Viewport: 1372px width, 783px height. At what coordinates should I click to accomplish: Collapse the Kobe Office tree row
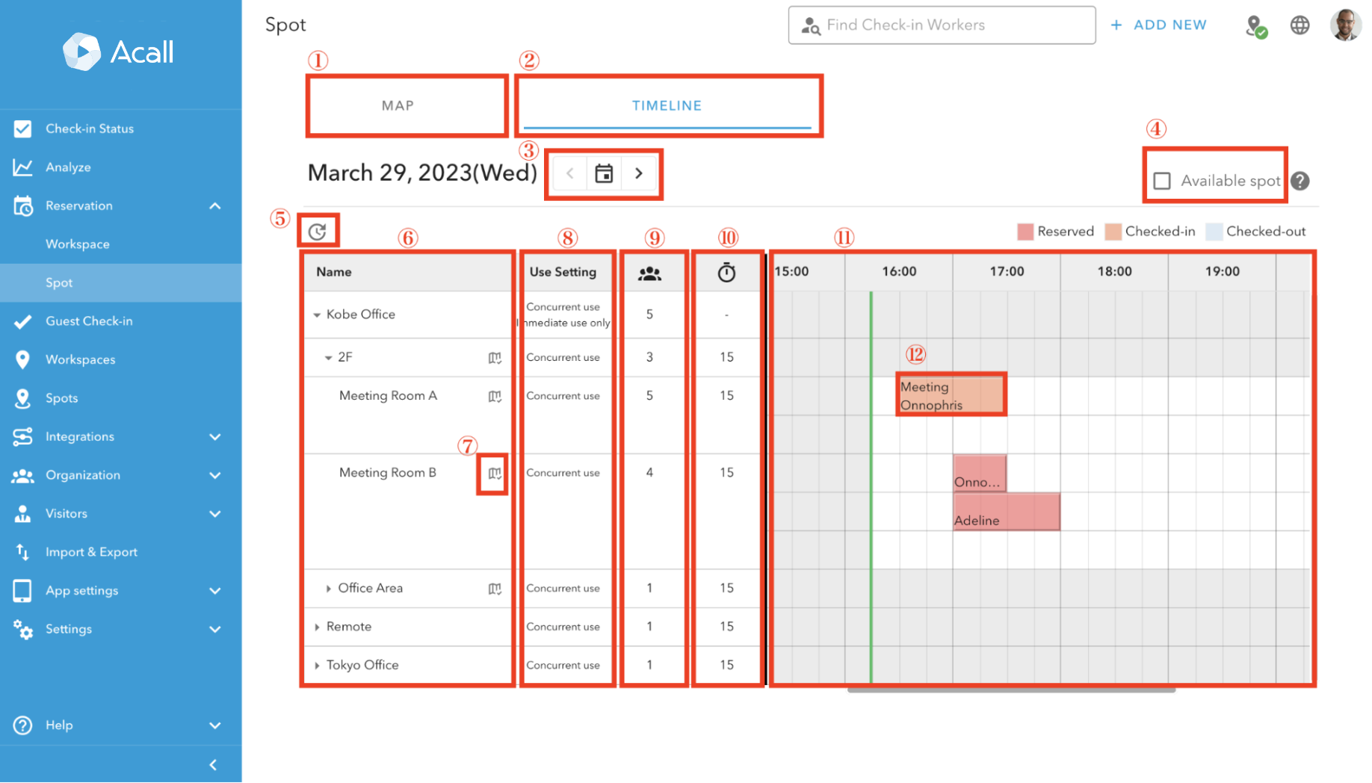[317, 315]
